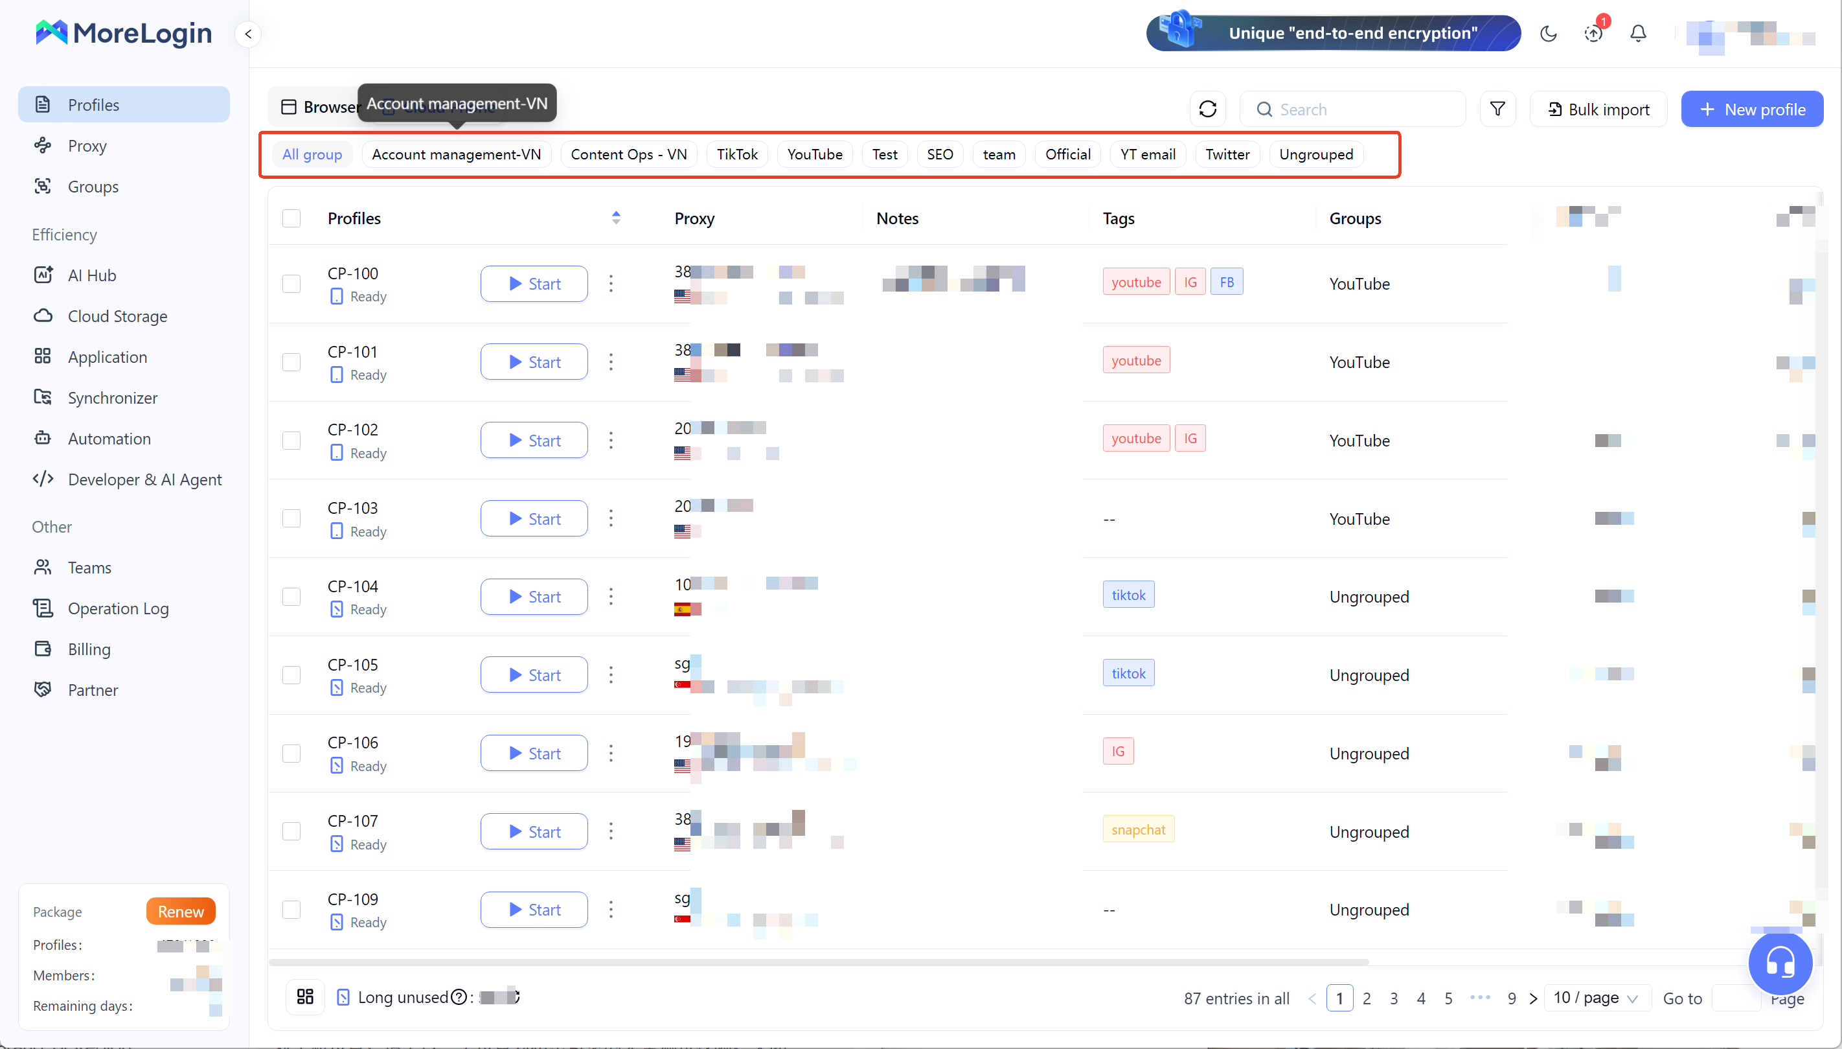Open the 10 / page size dropdown

point(1597,998)
